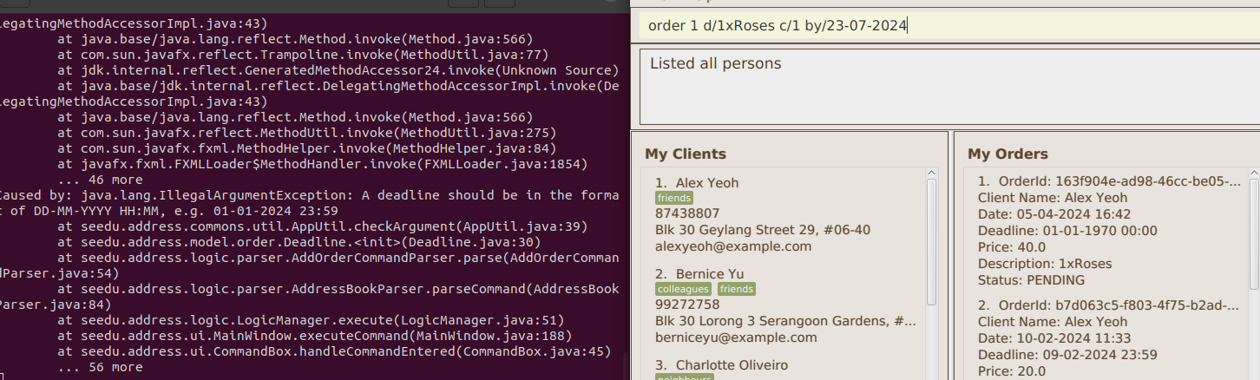Screen dimensions: 1260x380
Task: Click 'Status: PENDING'
Action: pos(1032,280)
